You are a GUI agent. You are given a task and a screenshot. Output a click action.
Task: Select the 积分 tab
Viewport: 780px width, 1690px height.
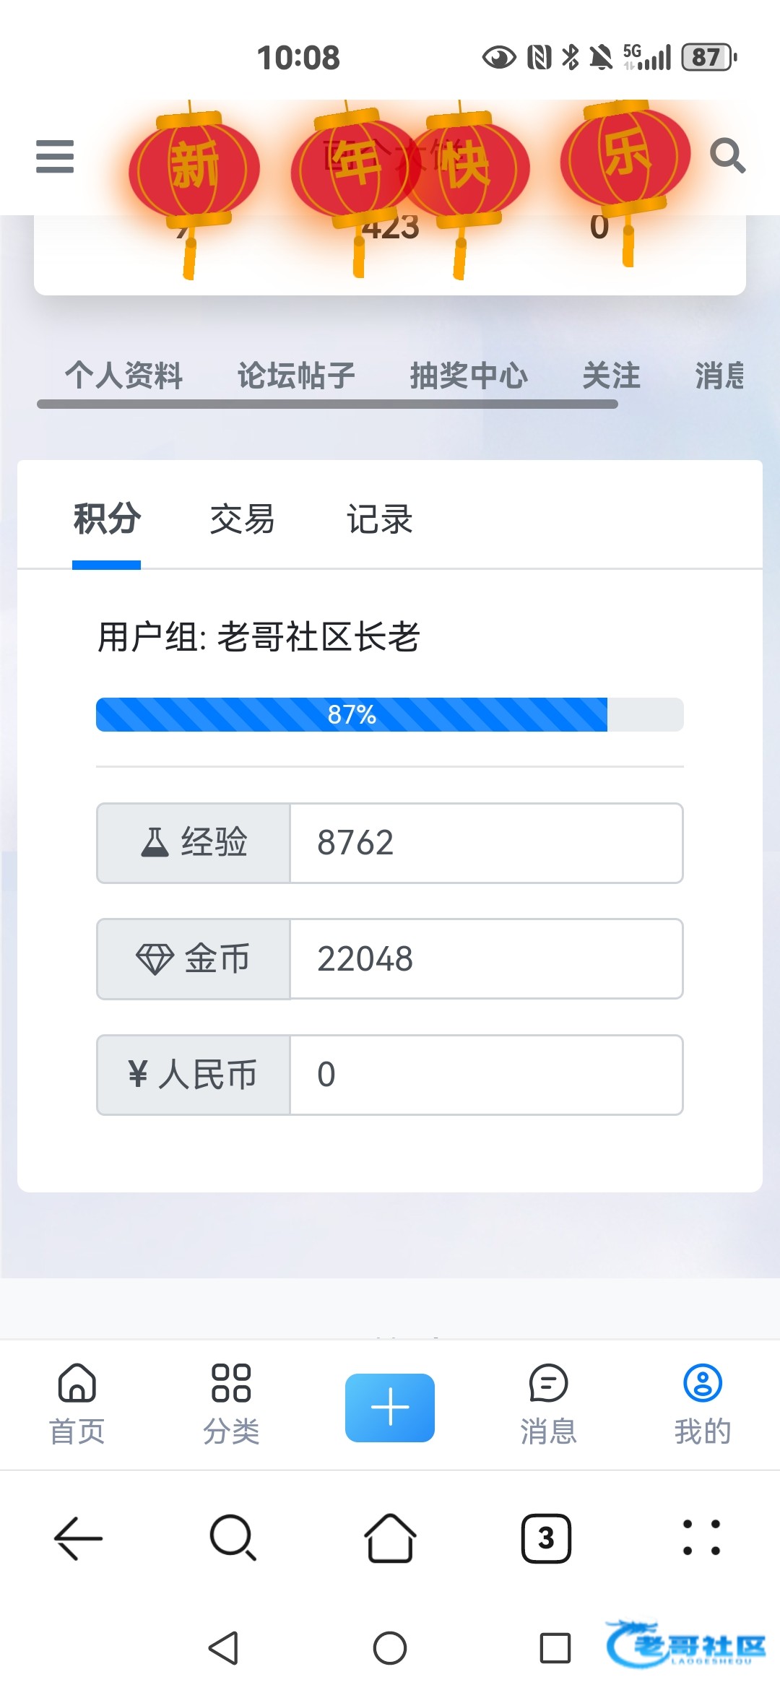coord(107,520)
